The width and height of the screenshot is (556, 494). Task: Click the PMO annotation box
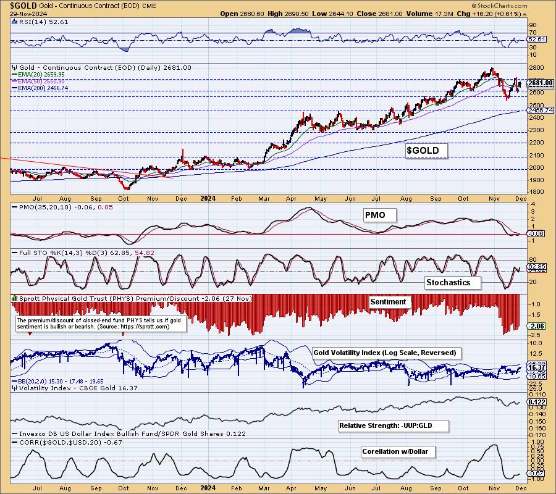[x=379, y=215]
